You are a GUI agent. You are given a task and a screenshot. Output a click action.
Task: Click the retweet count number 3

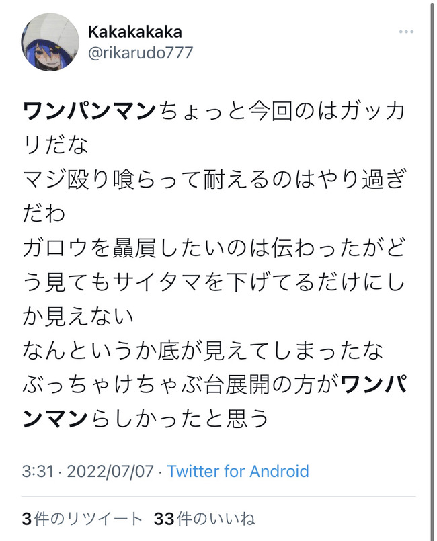(x=27, y=519)
